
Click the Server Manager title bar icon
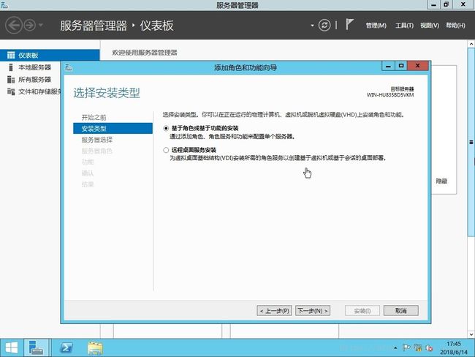pos(4,5)
